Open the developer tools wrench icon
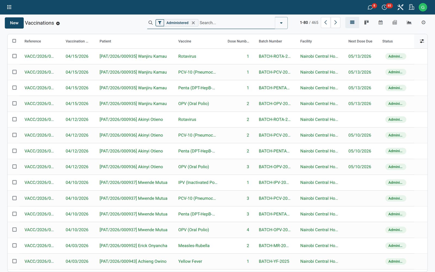The height and width of the screenshot is (272, 435). click(400, 7)
